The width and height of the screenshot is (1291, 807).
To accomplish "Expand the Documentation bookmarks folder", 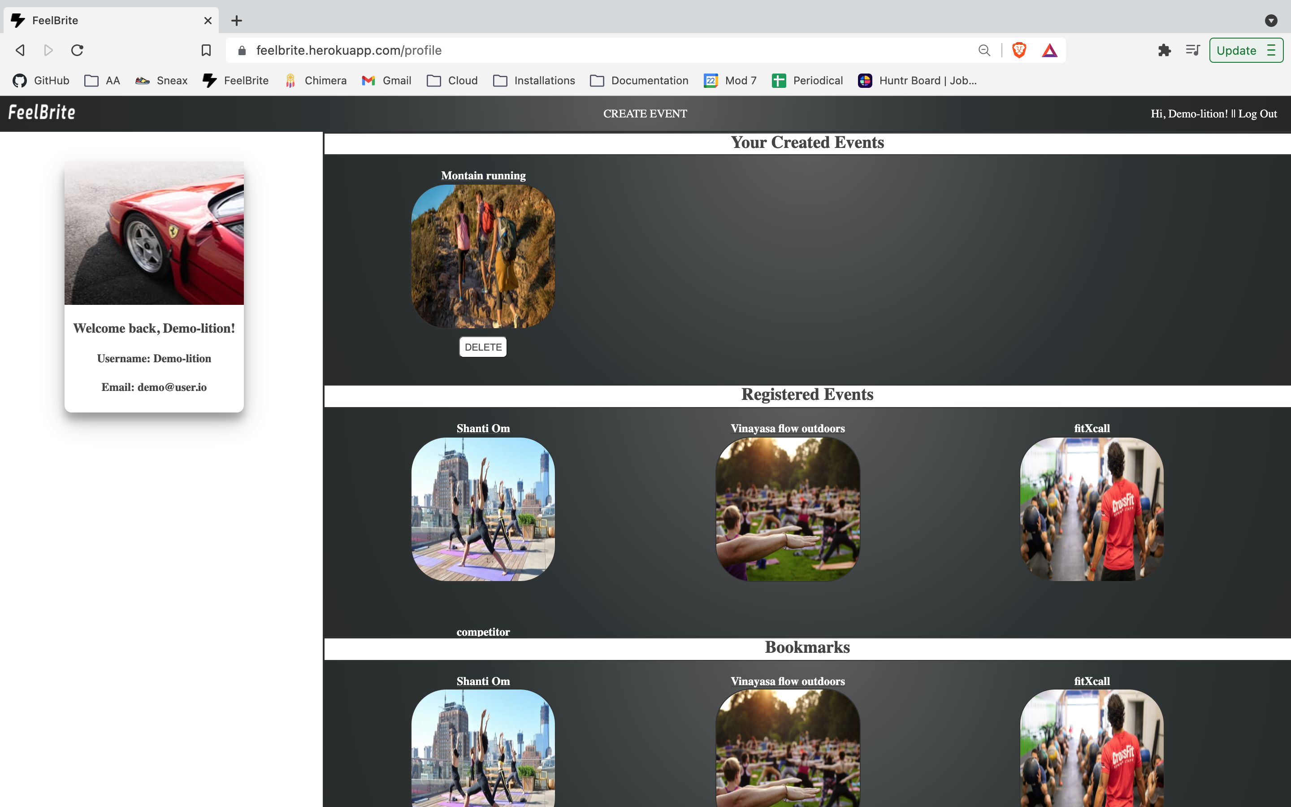I will pyautogui.click(x=639, y=81).
